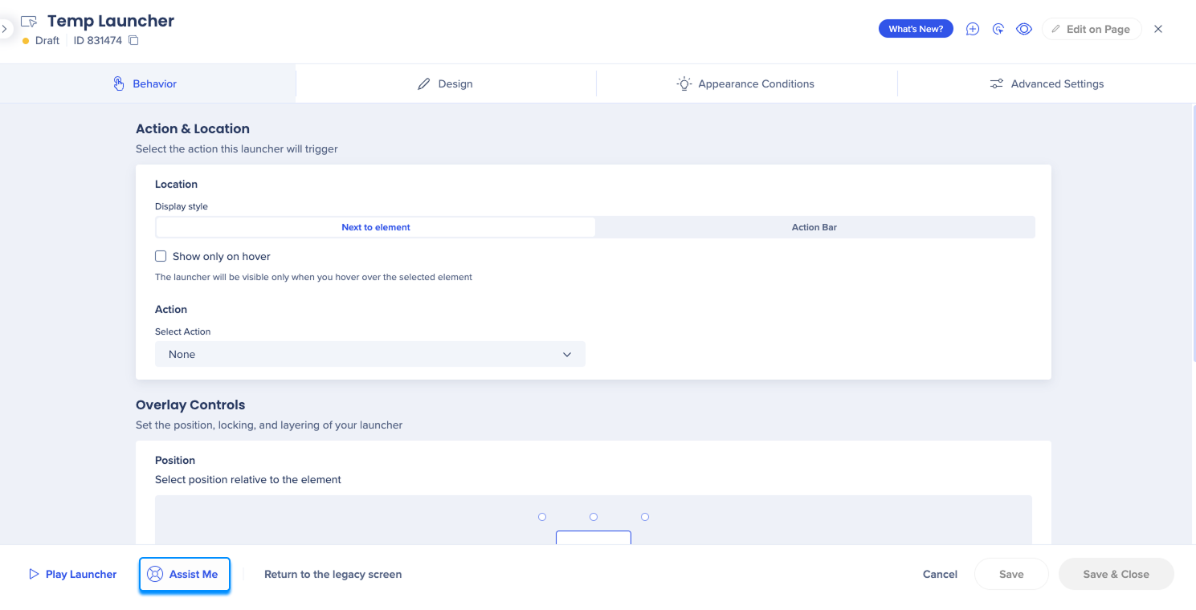Click the add comment speech bubble icon
Image resolution: width=1196 pixels, height=610 pixels.
coord(972,29)
